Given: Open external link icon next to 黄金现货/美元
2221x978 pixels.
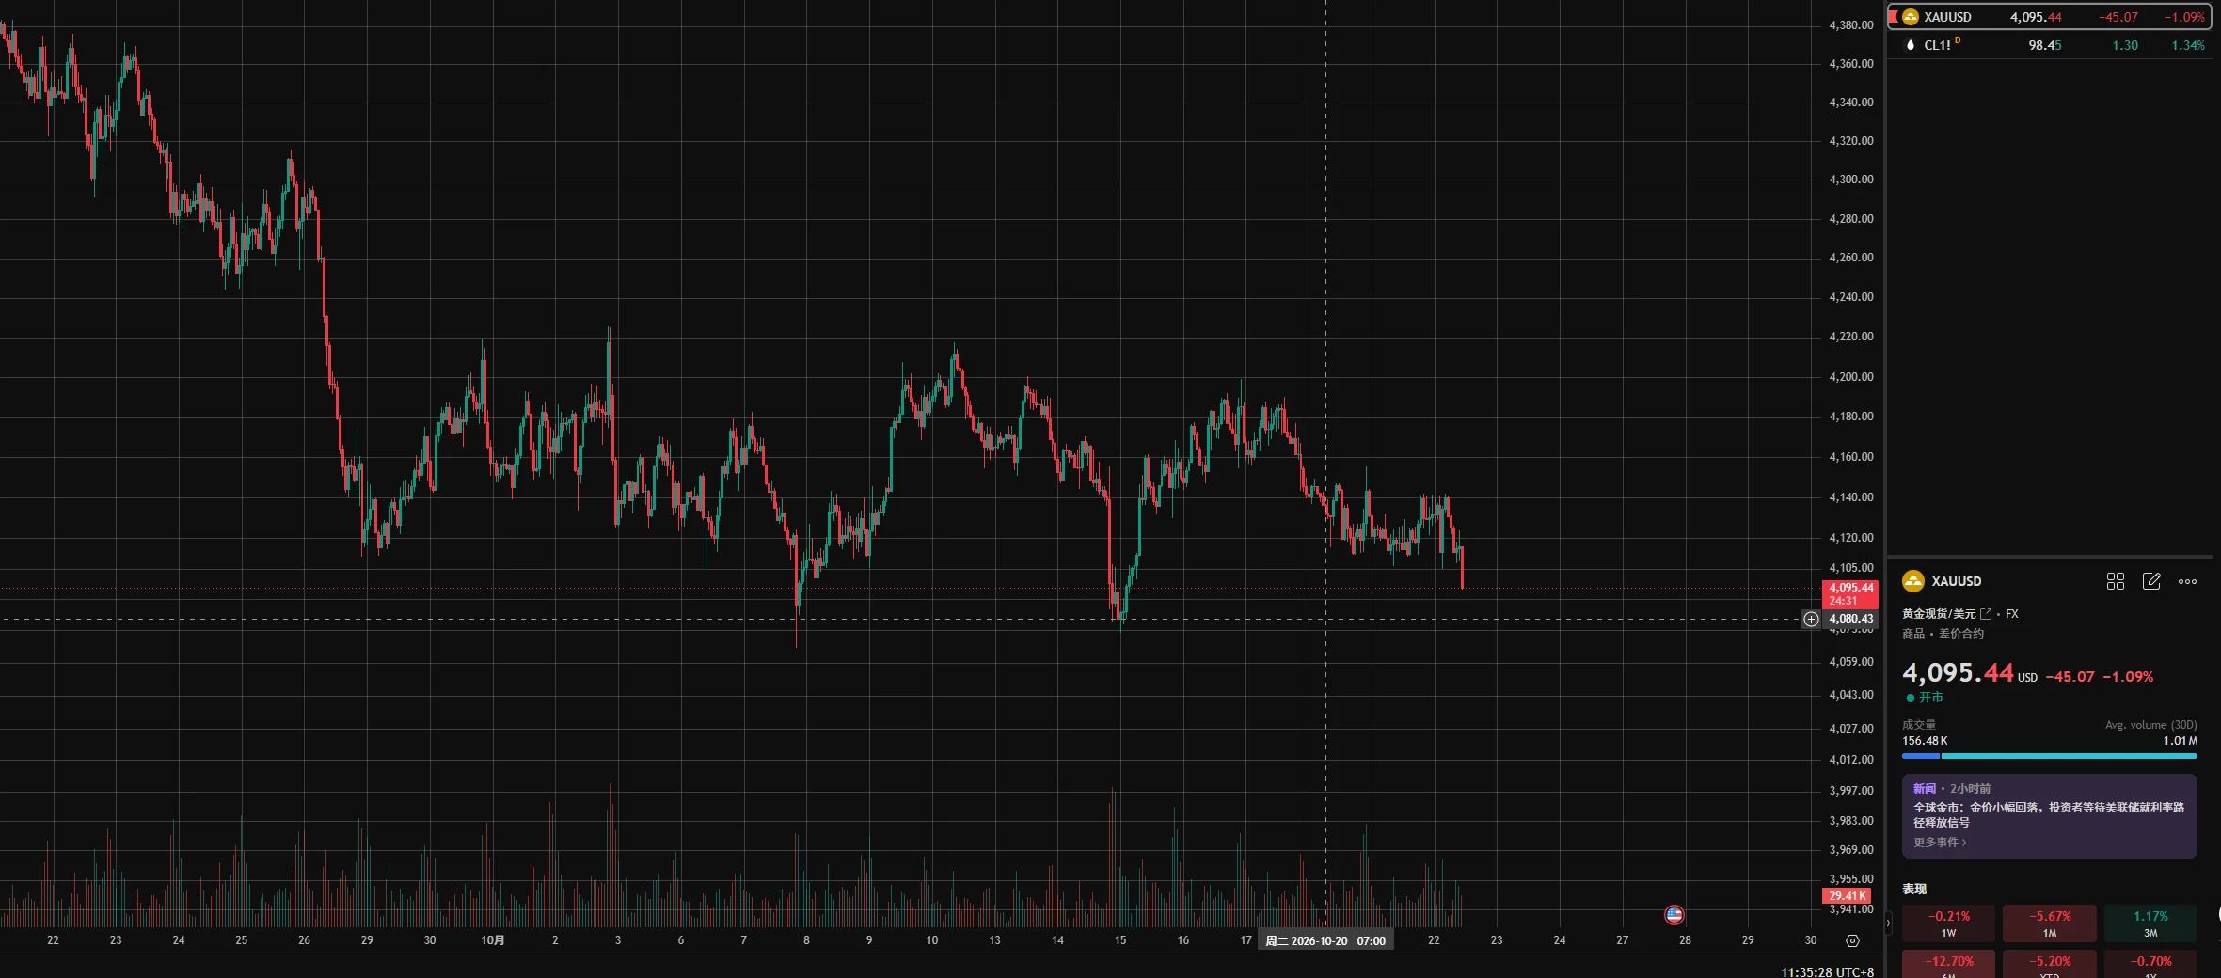Looking at the screenshot, I should (1986, 614).
